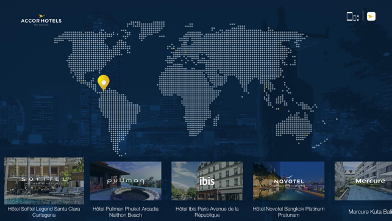
Task: Open Hôtel Novotel Bangkok Platinum Pratunam label
Action: click(289, 212)
